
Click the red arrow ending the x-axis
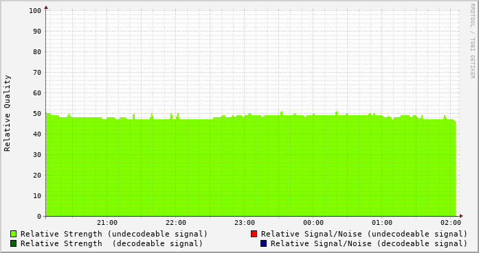click(x=461, y=216)
